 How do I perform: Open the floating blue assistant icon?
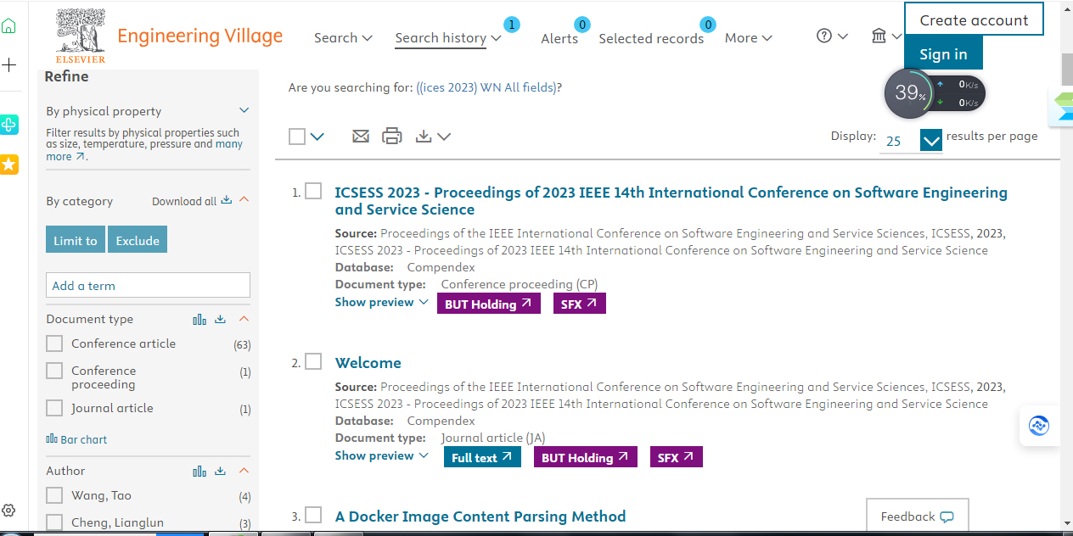(1039, 426)
